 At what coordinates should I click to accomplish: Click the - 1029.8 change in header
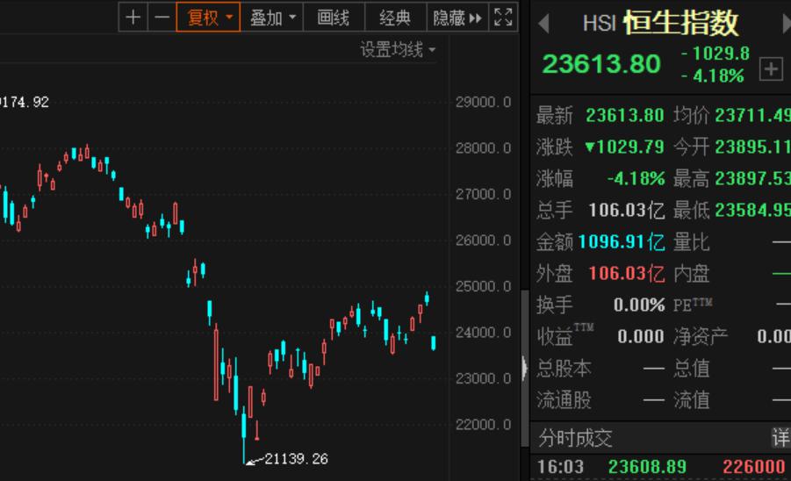[715, 54]
